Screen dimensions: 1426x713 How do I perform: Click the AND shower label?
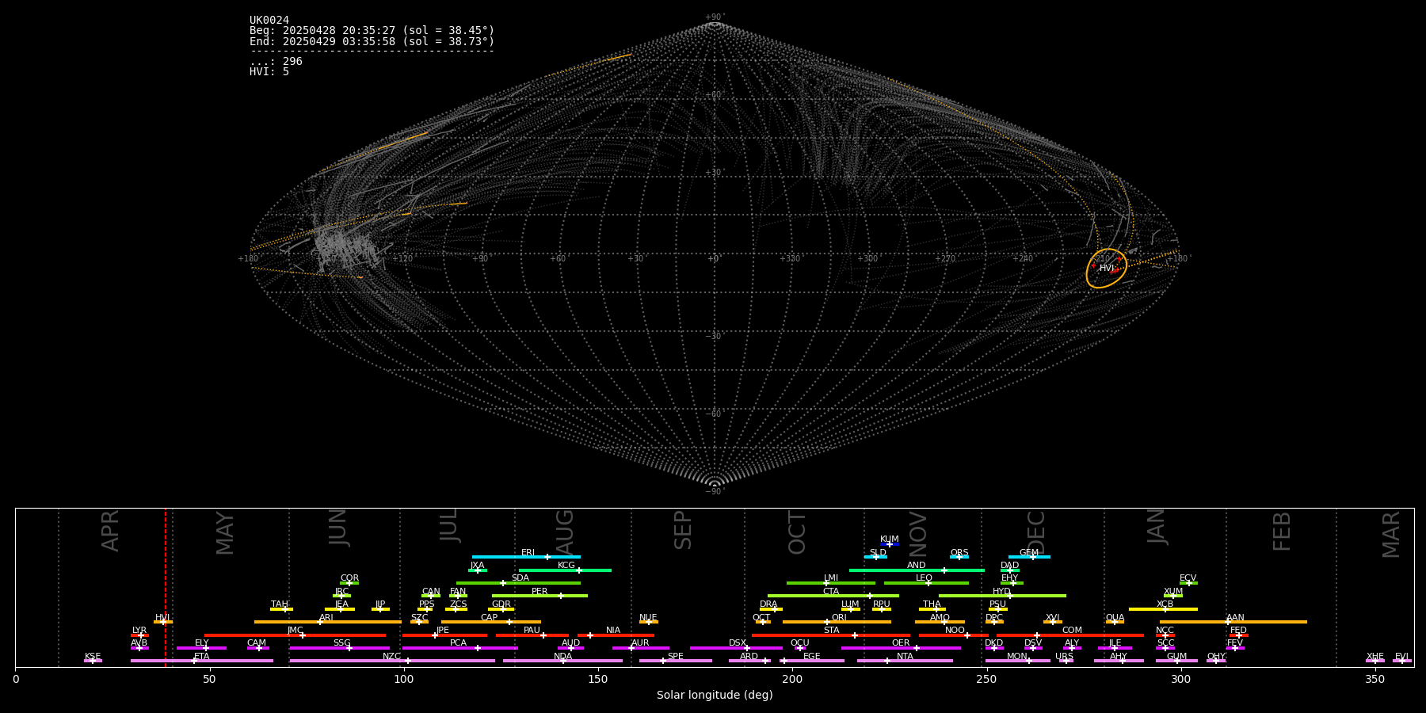917,566
